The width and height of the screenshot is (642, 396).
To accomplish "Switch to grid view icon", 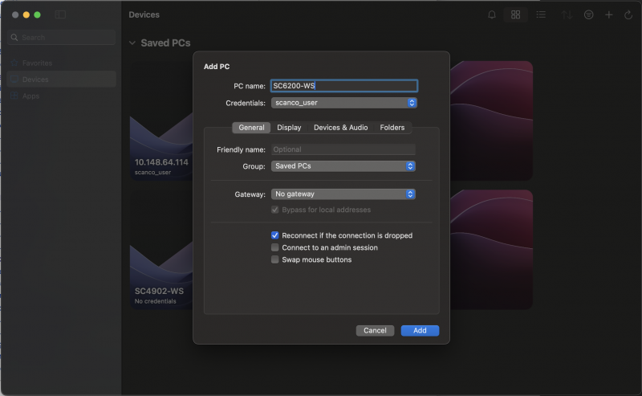I will 515,14.
